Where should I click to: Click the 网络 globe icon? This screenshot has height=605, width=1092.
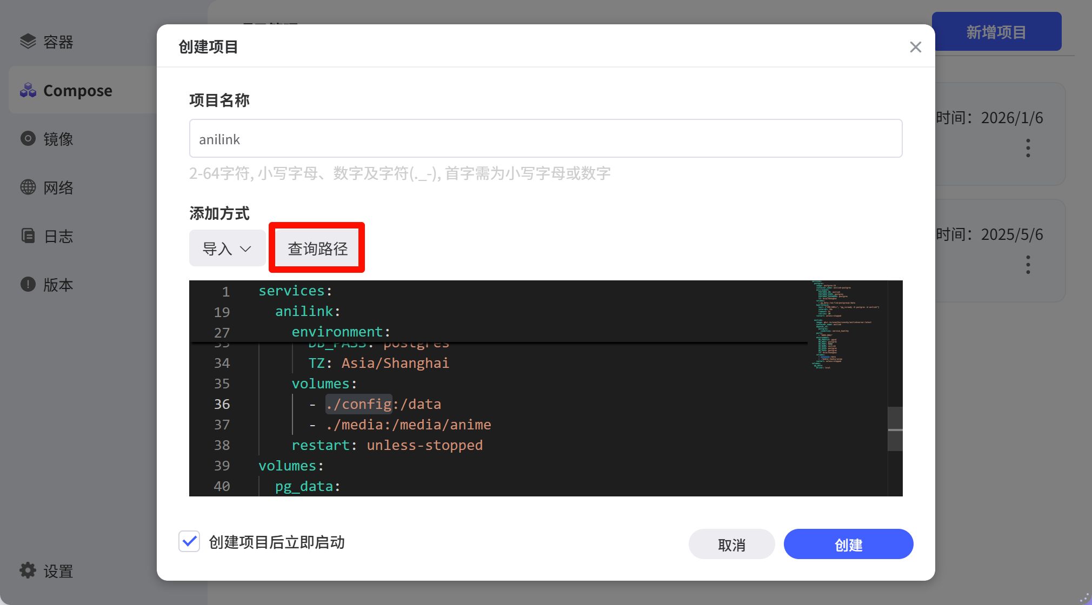click(x=28, y=187)
